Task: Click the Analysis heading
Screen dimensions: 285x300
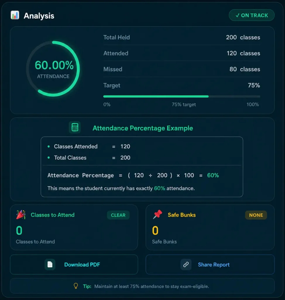Action: (39, 16)
